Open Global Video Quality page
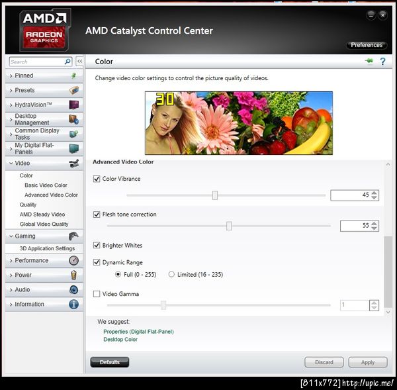Image resolution: width=397 pixels, height=390 pixels. (x=44, y=224)
